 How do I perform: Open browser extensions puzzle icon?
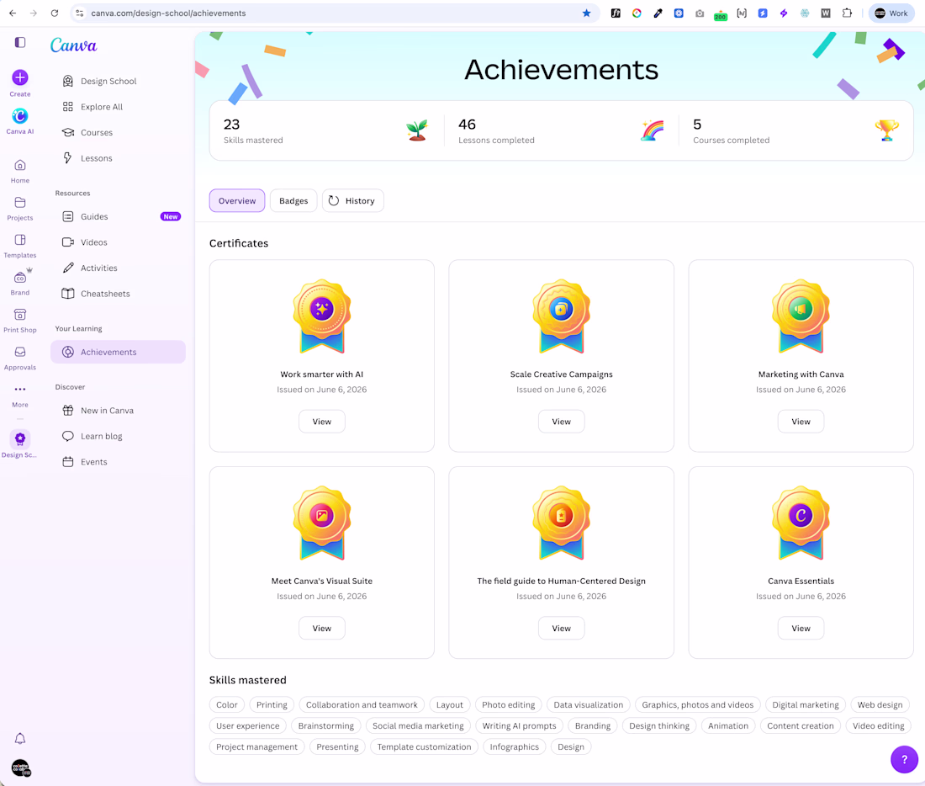847,13
